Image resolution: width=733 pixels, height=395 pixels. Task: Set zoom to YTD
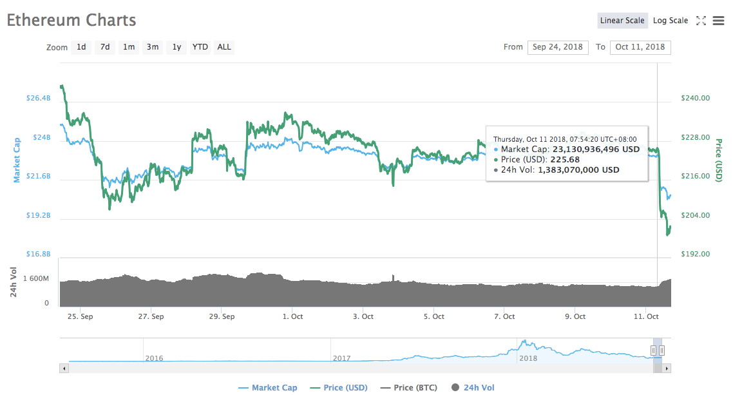point(200,47)
